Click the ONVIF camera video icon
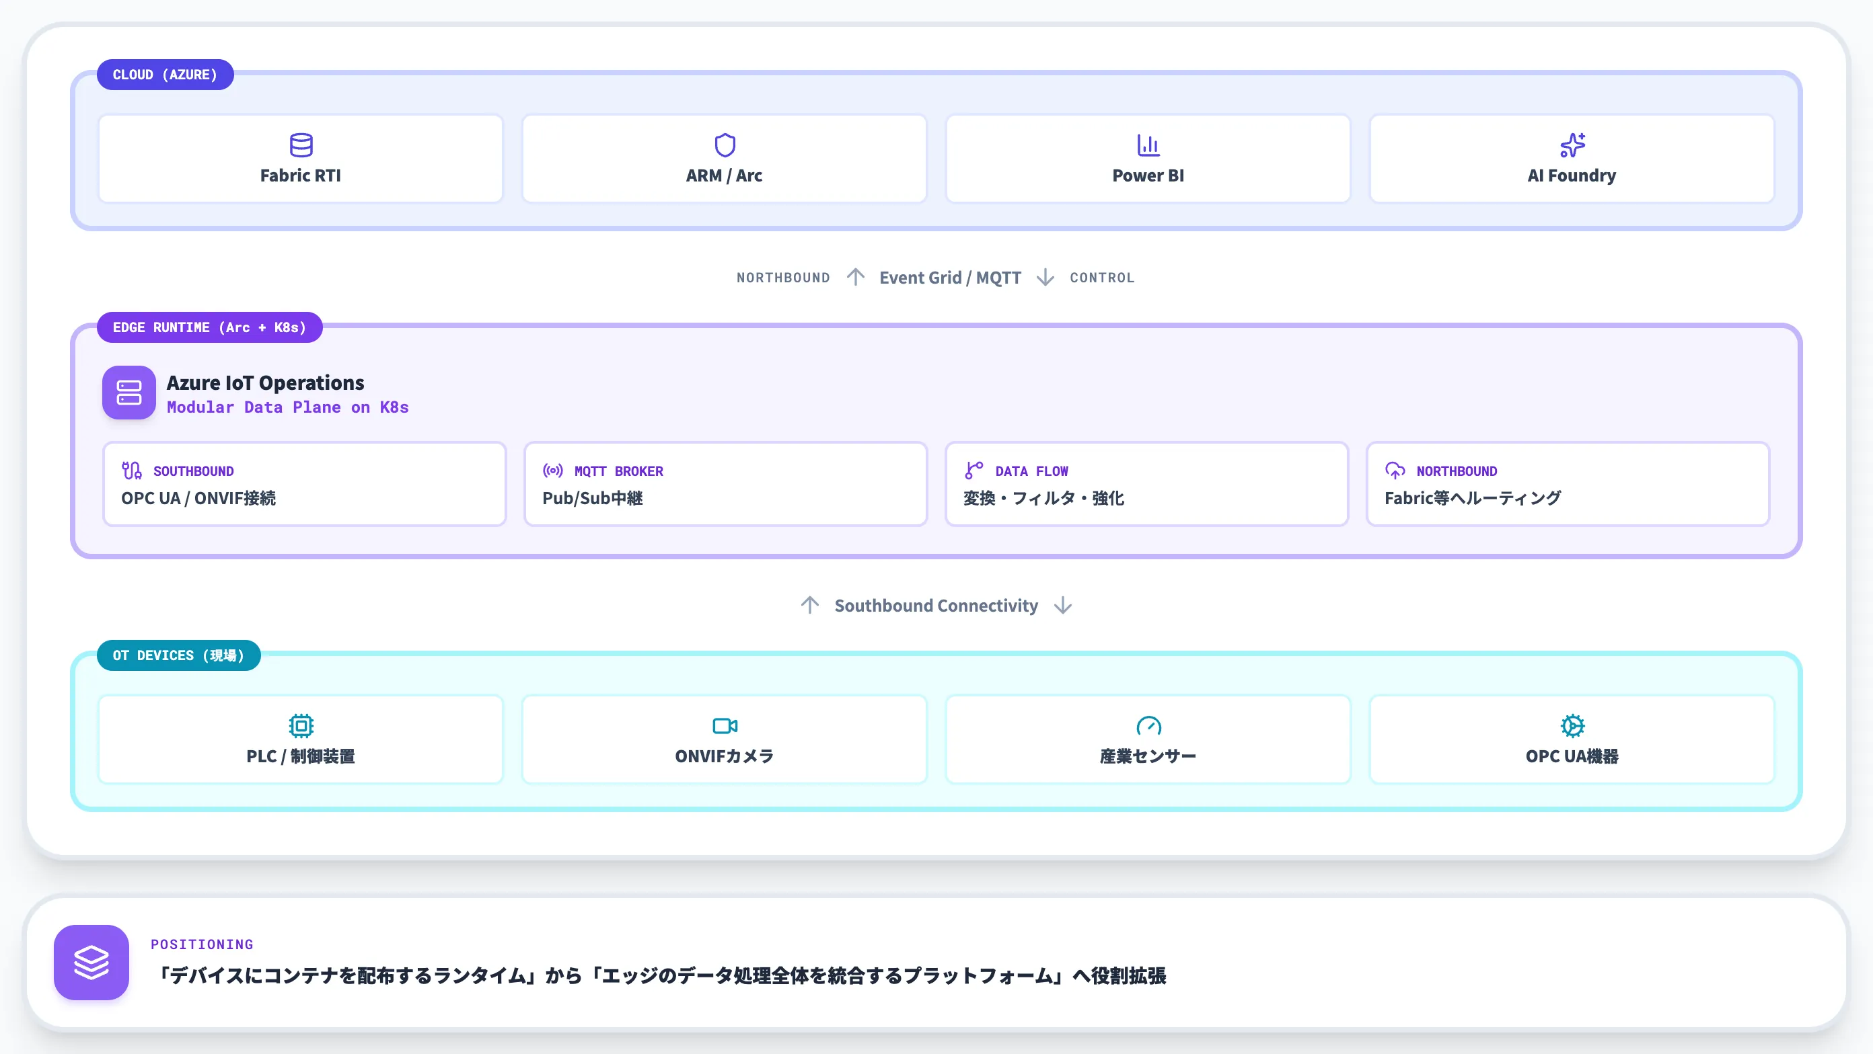The image size is (1873, 1054). point(725,726)
